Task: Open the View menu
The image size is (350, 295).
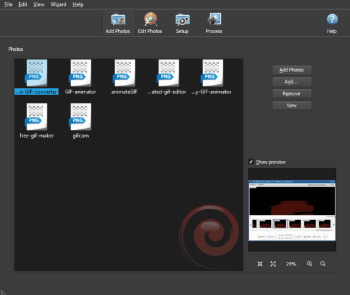Action: tap(39, 5)
